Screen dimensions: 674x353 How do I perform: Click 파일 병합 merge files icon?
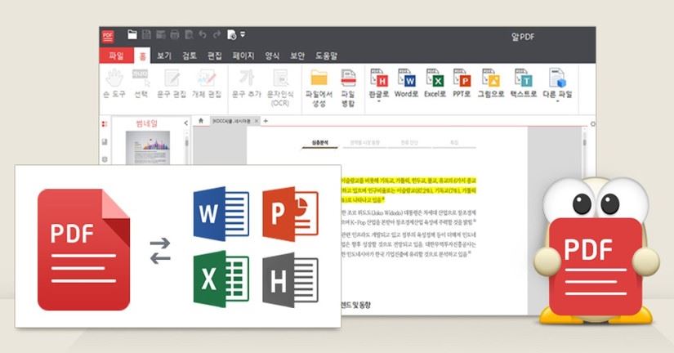348,88
